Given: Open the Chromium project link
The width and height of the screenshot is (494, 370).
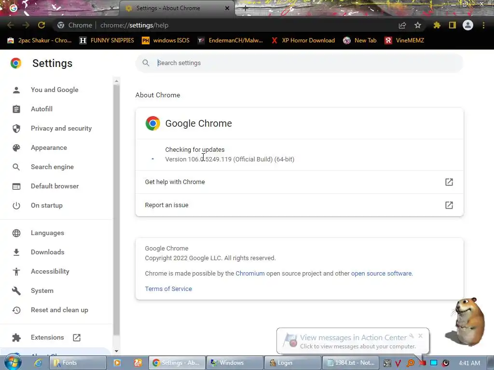Looking at the screenshot, I should pyautogui.click(x=250, y=274).
